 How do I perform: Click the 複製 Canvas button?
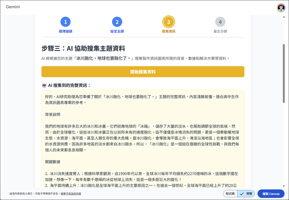point(271,194)
